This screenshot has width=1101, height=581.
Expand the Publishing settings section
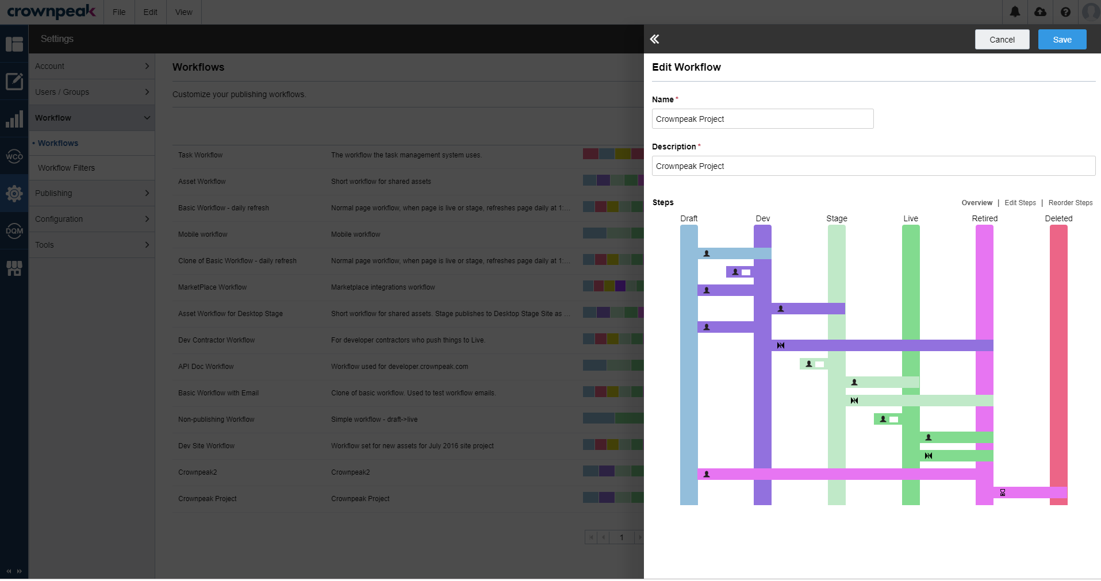click(92, 193)
